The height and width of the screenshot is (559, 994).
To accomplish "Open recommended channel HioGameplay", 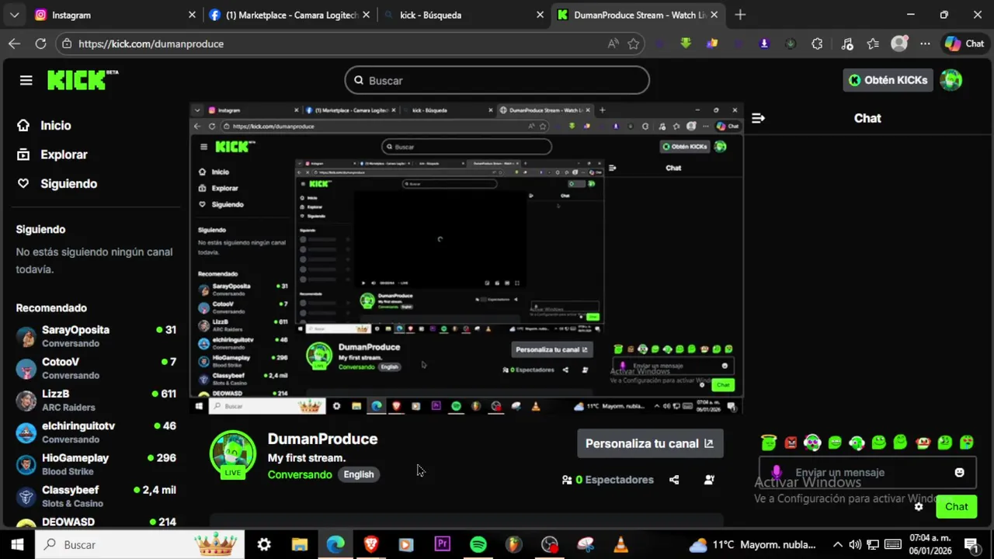I will (x=96, y=464).
